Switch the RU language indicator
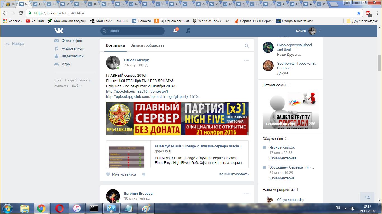Image resolution: width=382 pixels, height=214 pixels. [x=338, y=208]
